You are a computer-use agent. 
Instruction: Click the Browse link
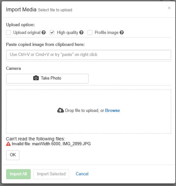coord(112,110)
